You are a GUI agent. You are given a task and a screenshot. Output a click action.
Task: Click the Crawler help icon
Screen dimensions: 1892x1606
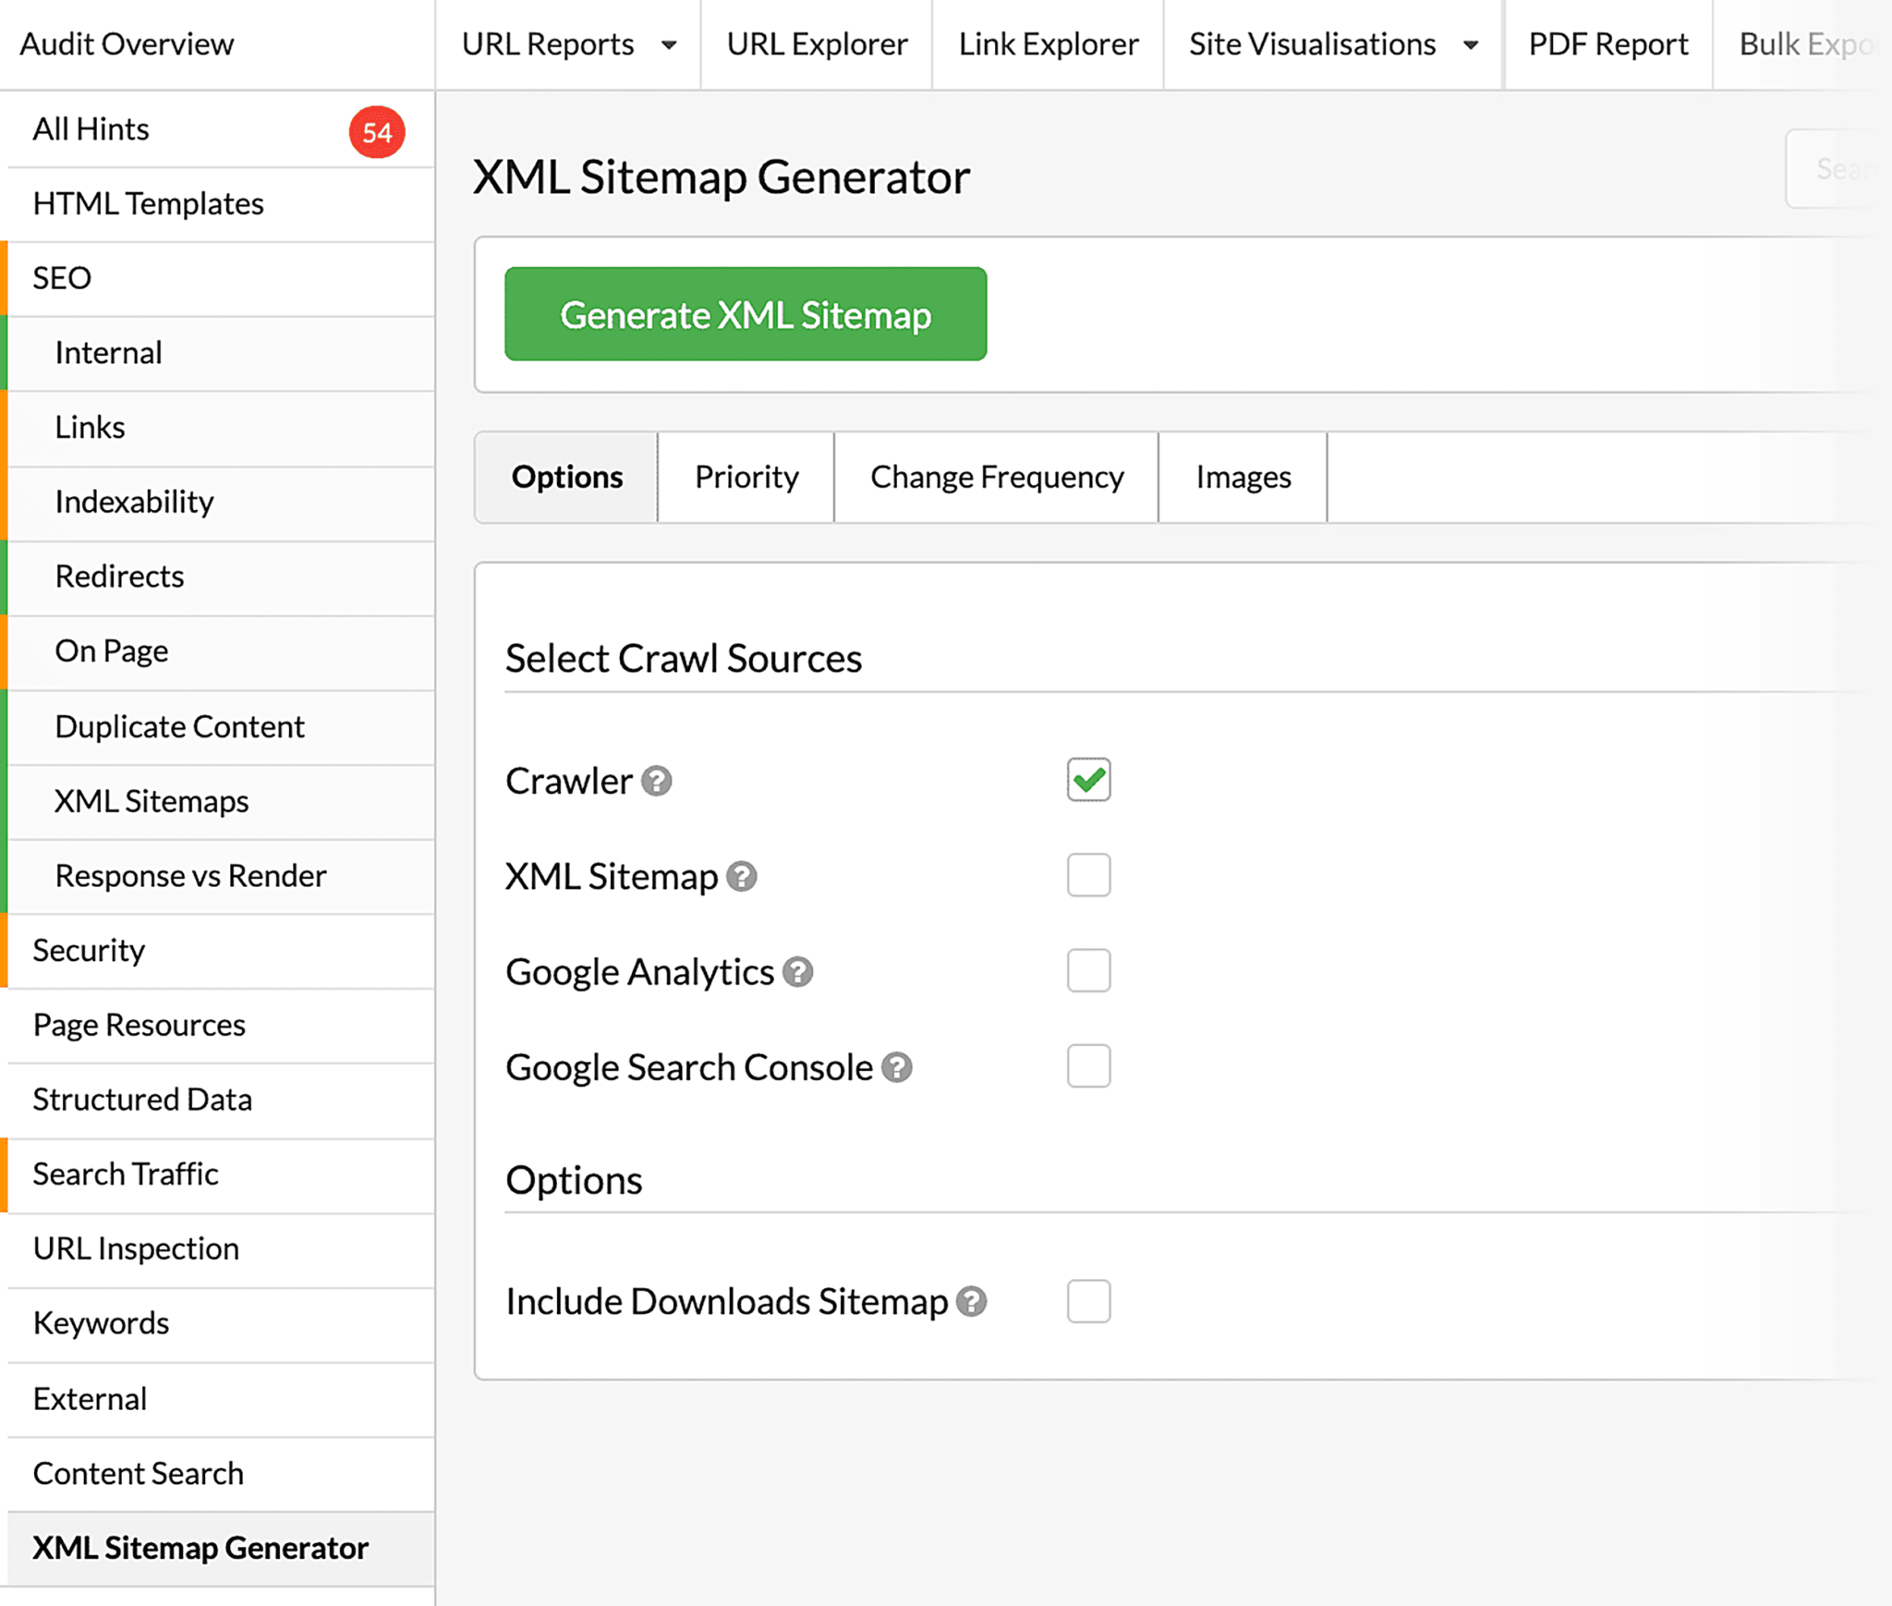pyautogui.click(x=658, y=781)
